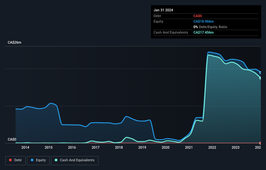Click the Equity row label in tooltip
This screenshot has height=170, width=266.
click(x=158, y=21)
